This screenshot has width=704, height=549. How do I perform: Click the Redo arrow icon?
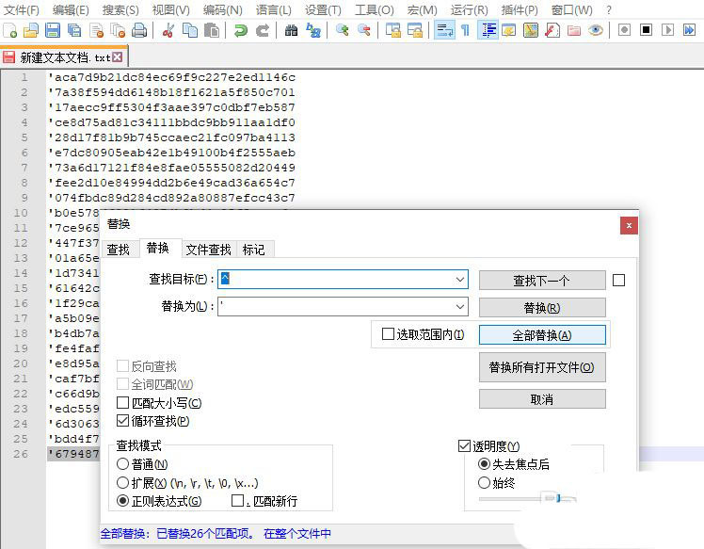[x=263, y=30]
